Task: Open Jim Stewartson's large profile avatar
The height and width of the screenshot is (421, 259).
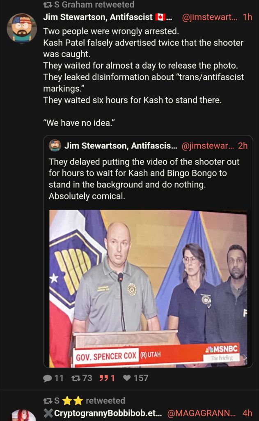Action: 22,28
